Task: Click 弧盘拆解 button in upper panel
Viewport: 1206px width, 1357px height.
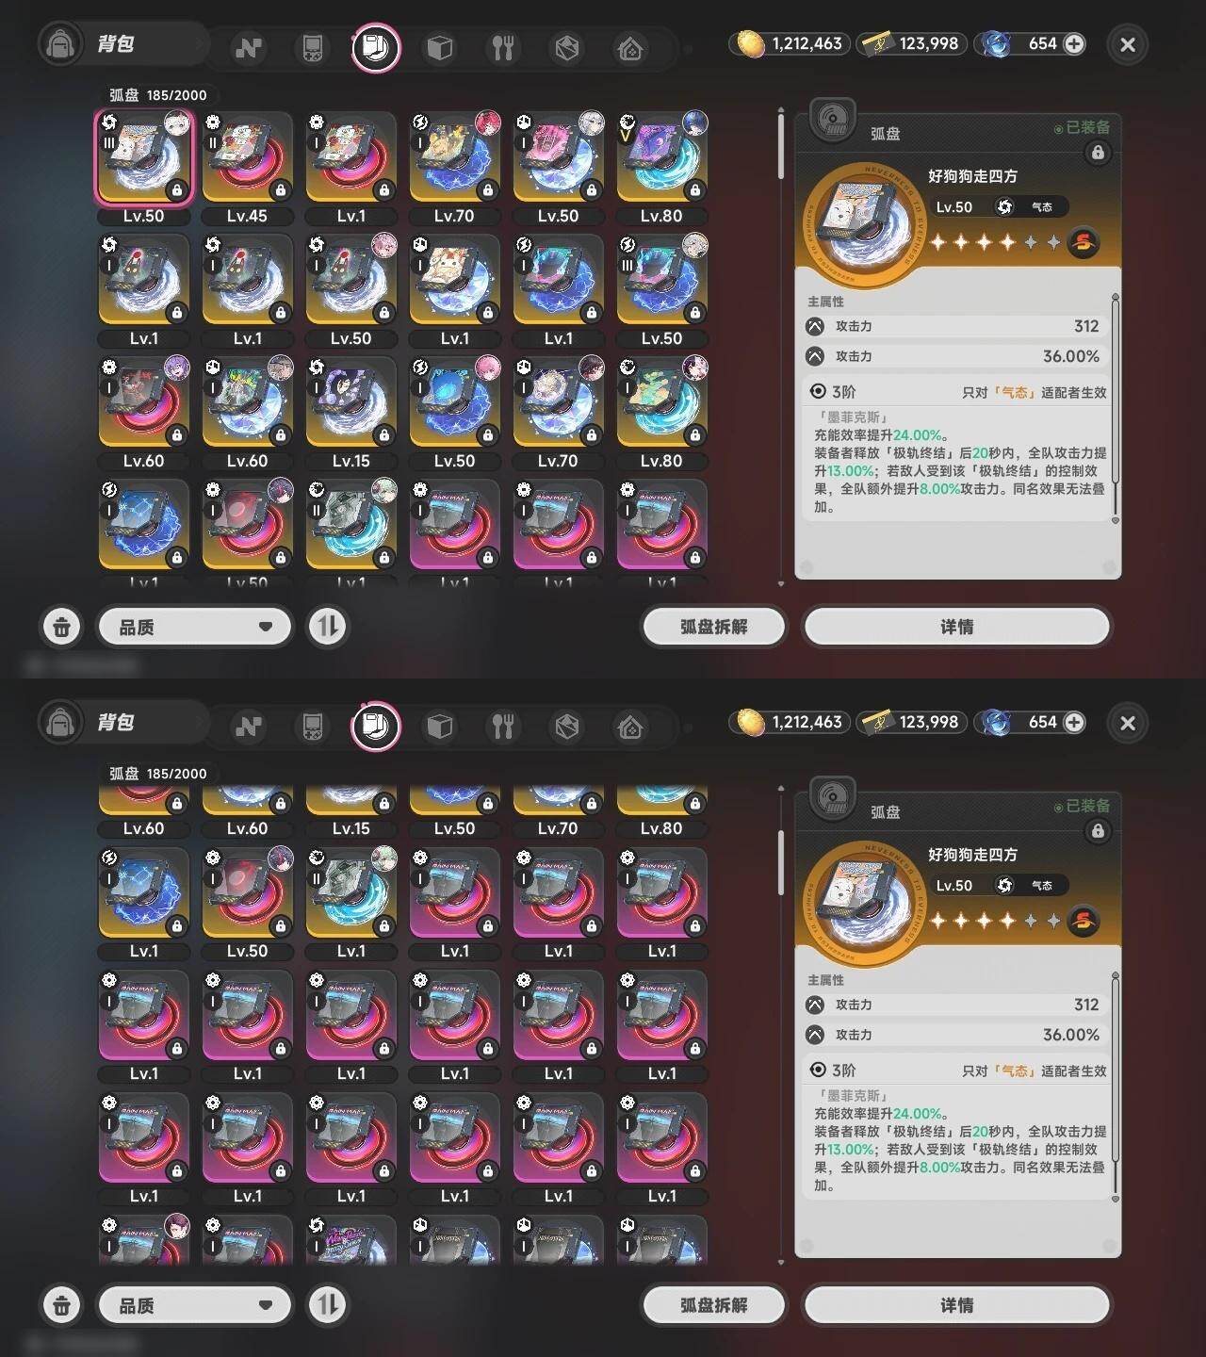Action: [713, 627]
